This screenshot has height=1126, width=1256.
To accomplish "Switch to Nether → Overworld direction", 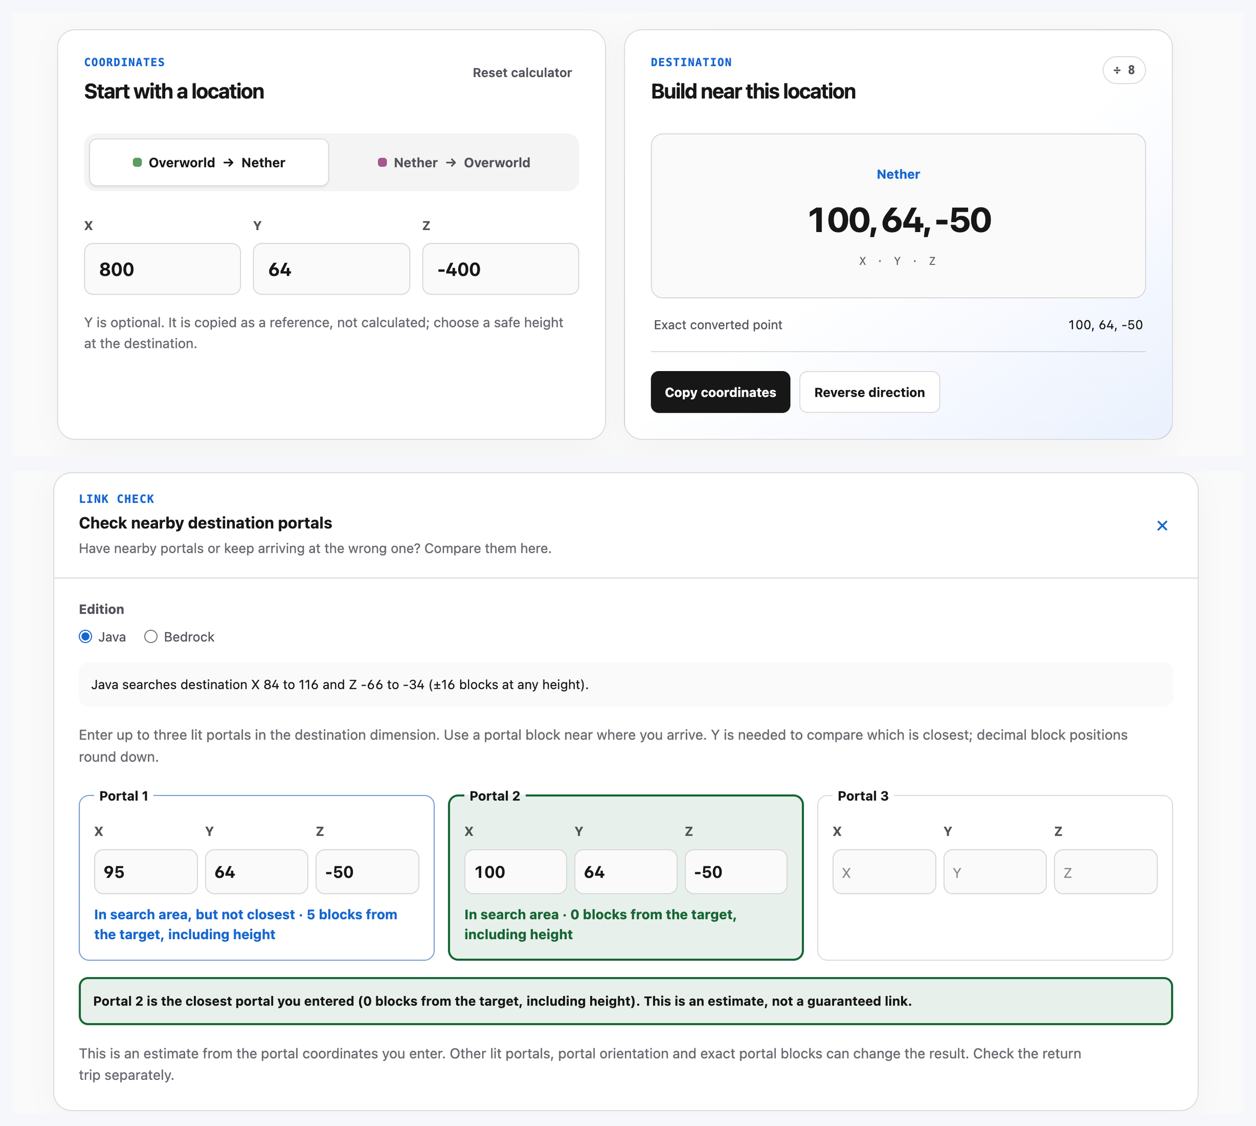I will point(454,163).
